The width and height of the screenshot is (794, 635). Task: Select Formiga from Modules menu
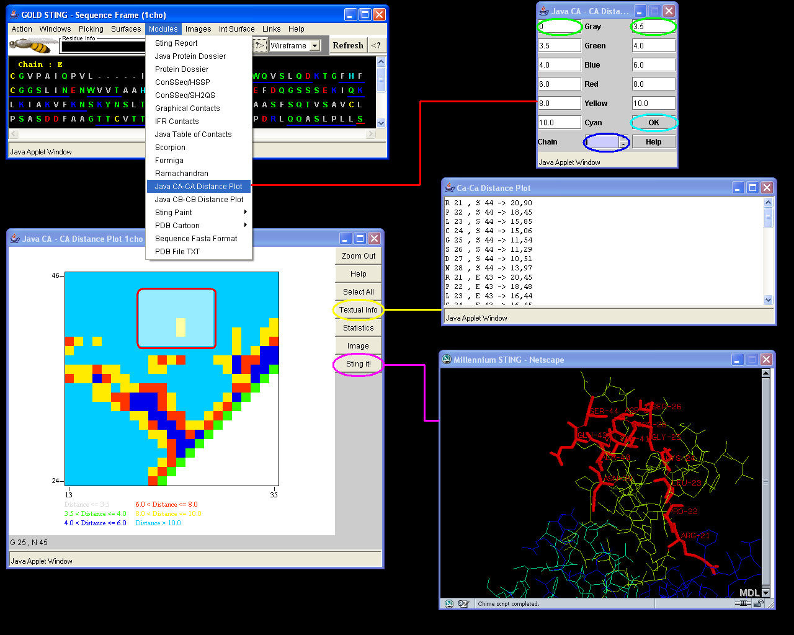(198, 160)
